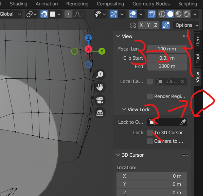Select the Item sidebar tab
This screenshot has height=196, width=216.
click(198, 41)
